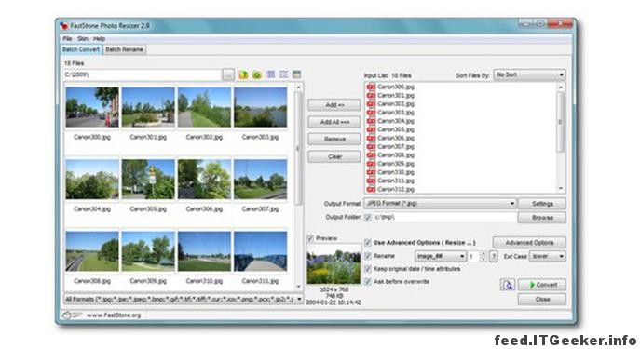This screenshot has width=640, height=349.
Task: Toggle the Preview checkbox
Action: [310, 238]
